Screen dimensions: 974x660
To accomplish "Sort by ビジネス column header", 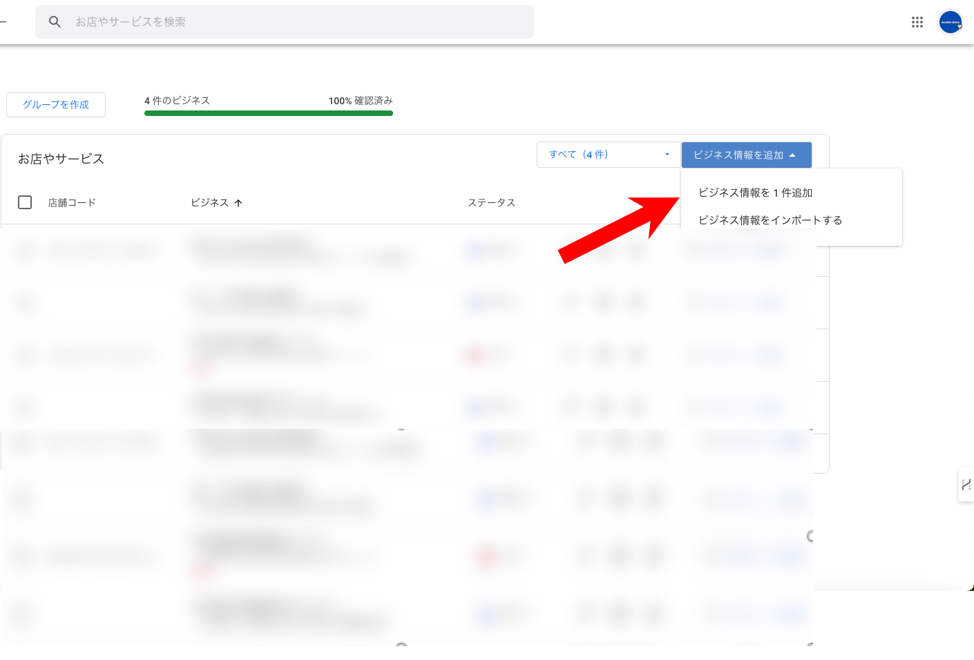I will tap(209, 202).
